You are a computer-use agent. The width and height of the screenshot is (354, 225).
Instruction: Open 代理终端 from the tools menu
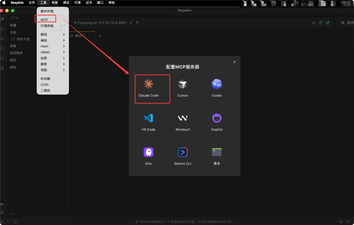tap(52, 26)
